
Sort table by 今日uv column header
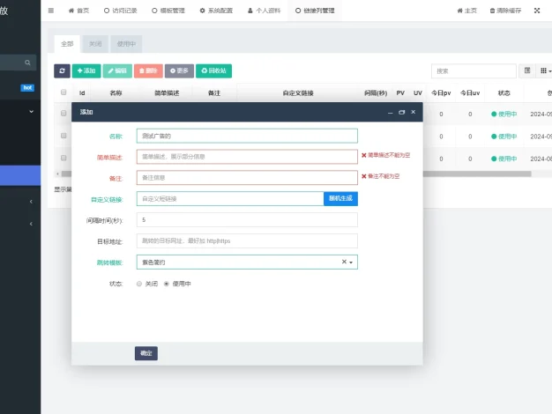470,92
